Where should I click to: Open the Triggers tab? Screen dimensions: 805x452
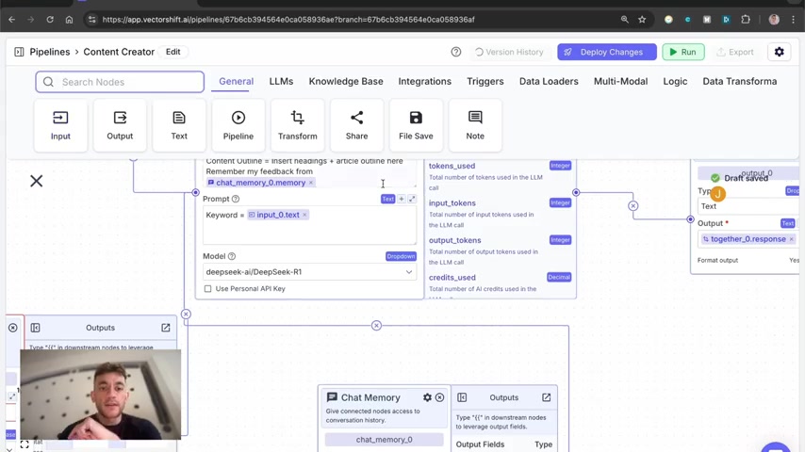pos(485,81)
